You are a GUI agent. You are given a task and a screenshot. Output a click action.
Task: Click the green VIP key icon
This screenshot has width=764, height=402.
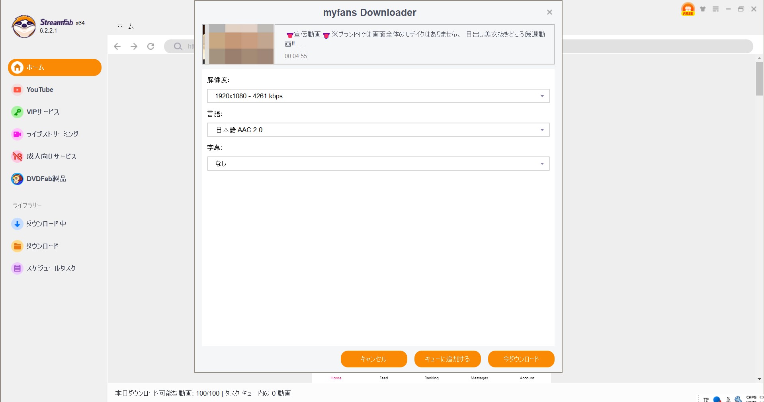[x=17, y=112]
